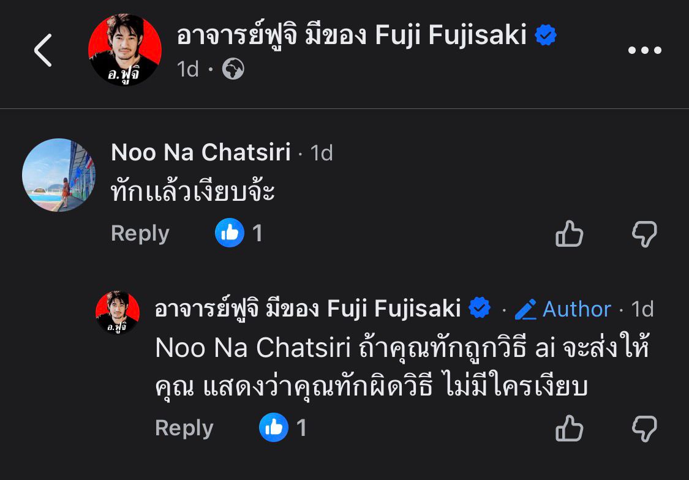The height and width of the screenshot is (480, 689).
Task: Open Noo Na Chatsiri's profile name link
Action: click(x=200, y=152)
